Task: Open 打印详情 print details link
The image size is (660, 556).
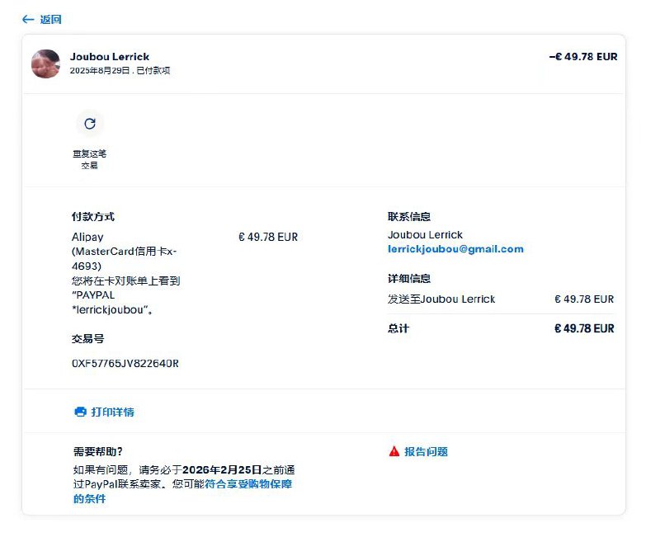Action: point(112,412)
